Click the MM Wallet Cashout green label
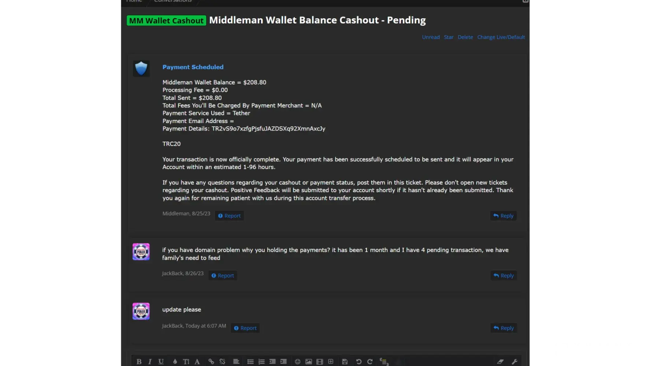651x366 pixels. 166,20
